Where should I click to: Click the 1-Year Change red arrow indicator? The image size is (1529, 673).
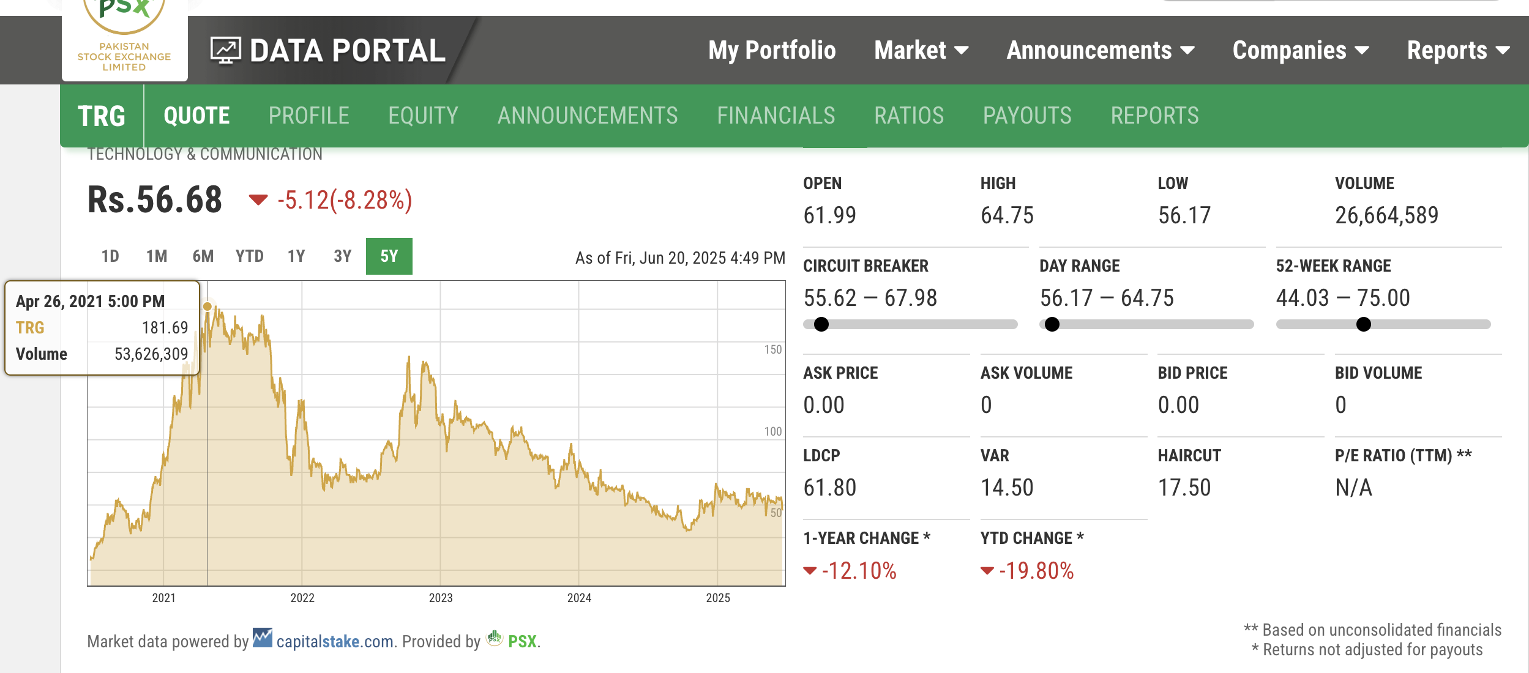tap(810, 571)
